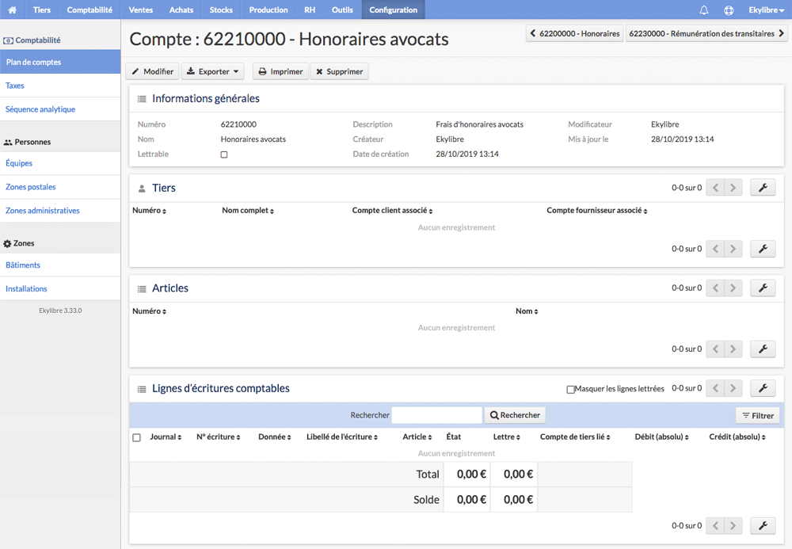Image resolution: width=792 pixels, height=549 pixels.
Task: Sort by Compte client associé
Action: click(x=393, y=211)
